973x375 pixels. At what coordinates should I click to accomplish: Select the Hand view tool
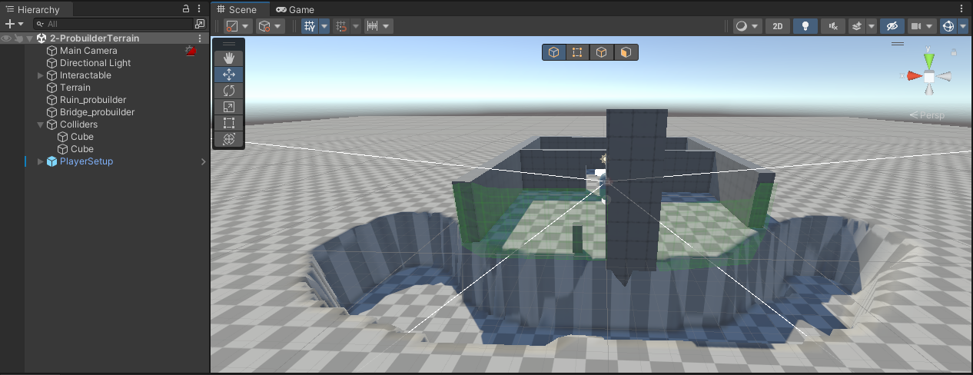[228, 58]
